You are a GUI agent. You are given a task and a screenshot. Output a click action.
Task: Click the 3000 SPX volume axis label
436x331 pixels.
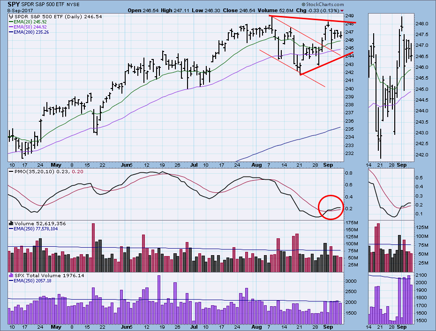351,281
